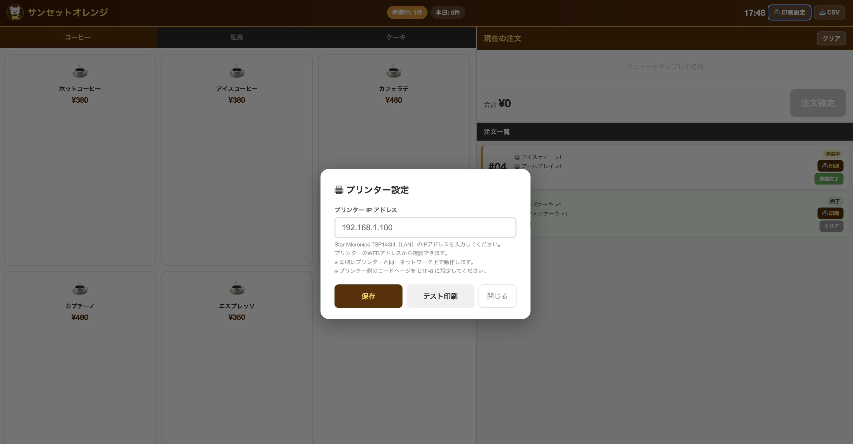Screen dimensions: 853x444
Task: Print the completed order with 印刷
Action: (830, 214)
